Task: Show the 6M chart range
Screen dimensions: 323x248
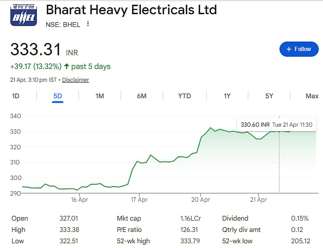Action: (x=142, y=96)
